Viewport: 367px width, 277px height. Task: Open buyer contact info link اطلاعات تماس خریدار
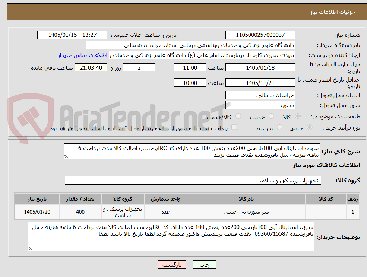coord(83,55)
